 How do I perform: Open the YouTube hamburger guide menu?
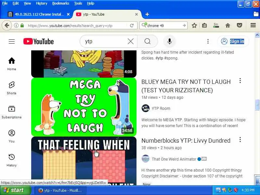(12, 41)
